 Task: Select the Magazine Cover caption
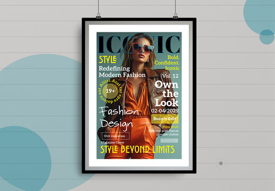point(113,142)
